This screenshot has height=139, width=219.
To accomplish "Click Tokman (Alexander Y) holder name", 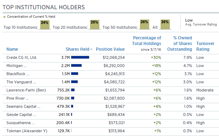I will [x=27, y=131].
